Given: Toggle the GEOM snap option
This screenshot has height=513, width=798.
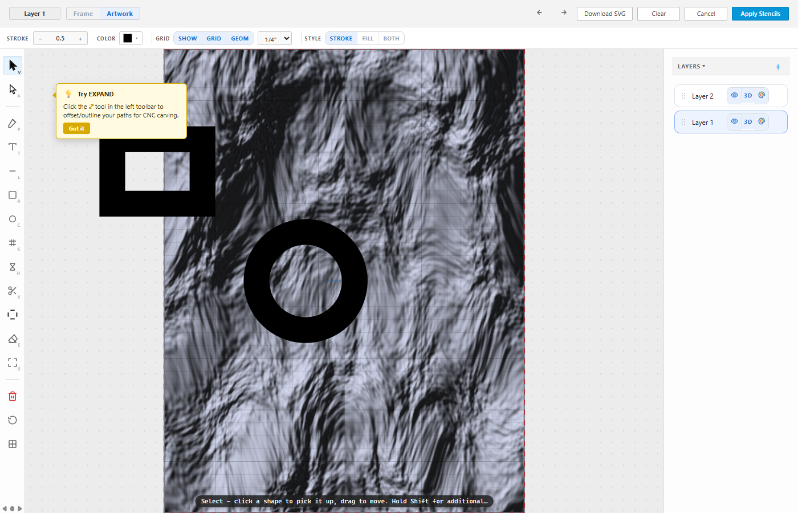Looking at the screenshot, I should (240, 39).
